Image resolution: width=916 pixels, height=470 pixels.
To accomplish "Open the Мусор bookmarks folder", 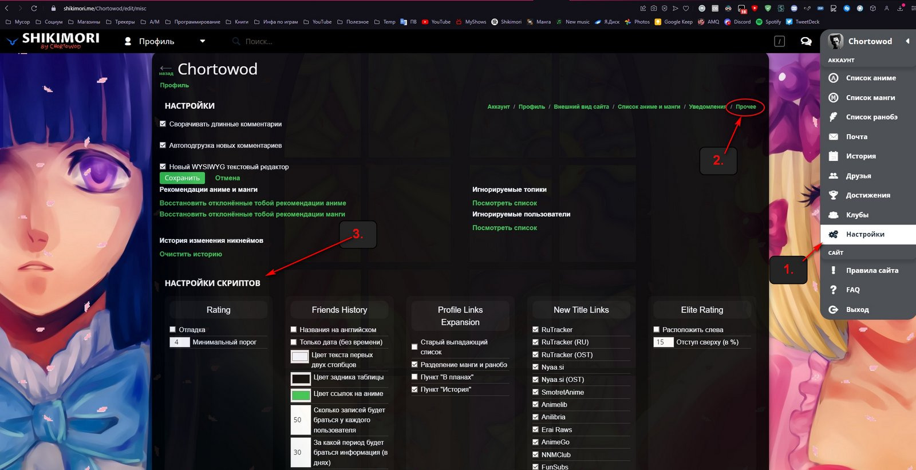I will [18, 22].
